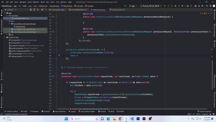Click the onCreate breadcrumb in navigation bar
Viewport: 216px width, 122px height.
point(79,6)
